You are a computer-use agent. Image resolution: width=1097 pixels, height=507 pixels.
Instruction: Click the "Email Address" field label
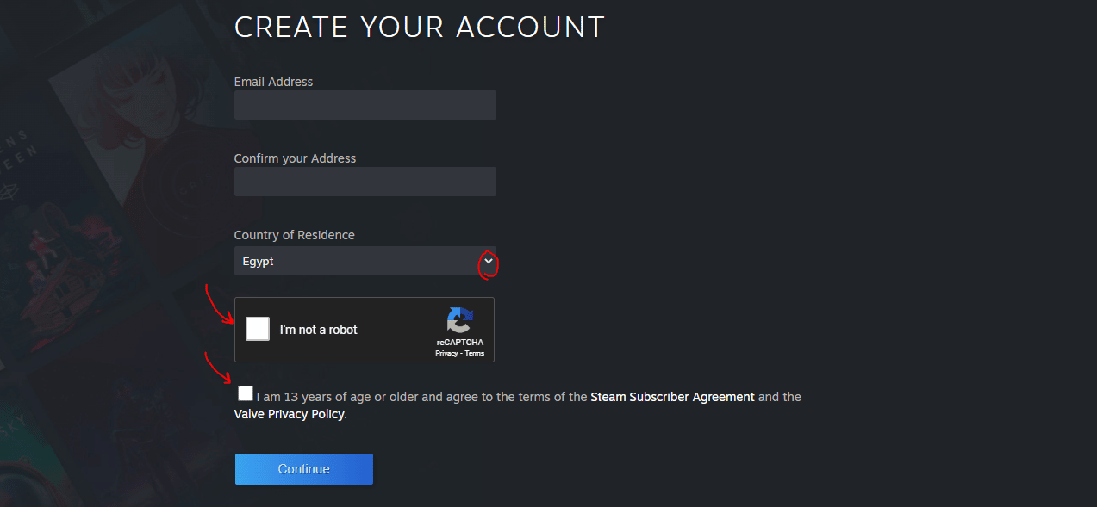click(x=273, y=82)
